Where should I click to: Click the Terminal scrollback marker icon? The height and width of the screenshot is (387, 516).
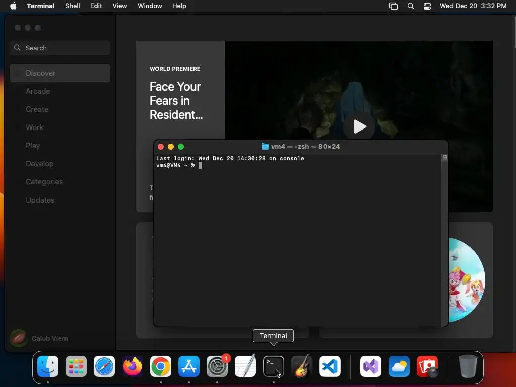[x=444, y=158]
